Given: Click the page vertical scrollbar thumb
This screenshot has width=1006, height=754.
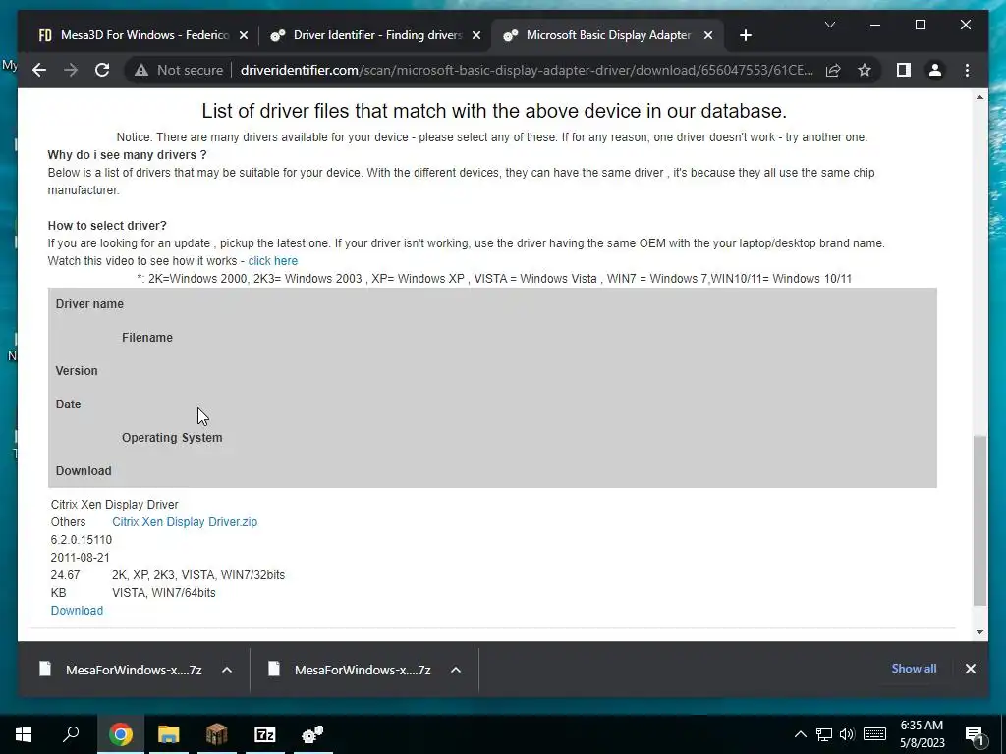Looking at the screenshot, I should click(x=979, y=520).
